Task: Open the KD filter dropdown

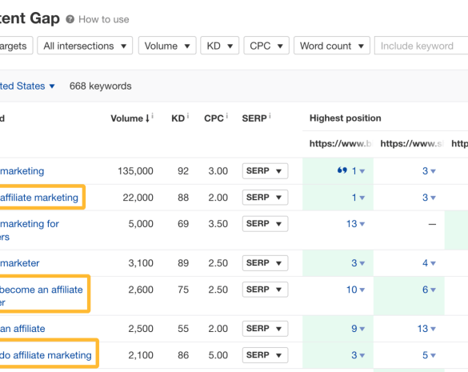Action: (x=220, y=46)
